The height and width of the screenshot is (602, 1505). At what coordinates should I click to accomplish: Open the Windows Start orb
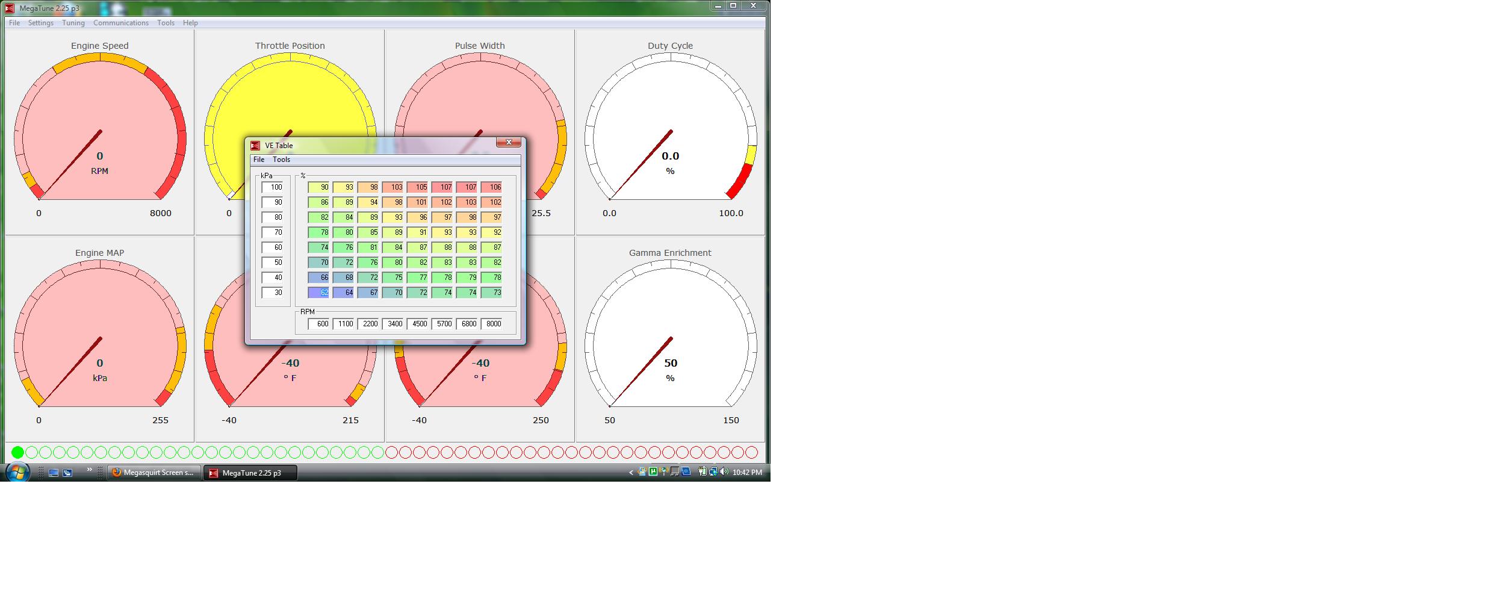pyautogui.click(x=16, y=473)
